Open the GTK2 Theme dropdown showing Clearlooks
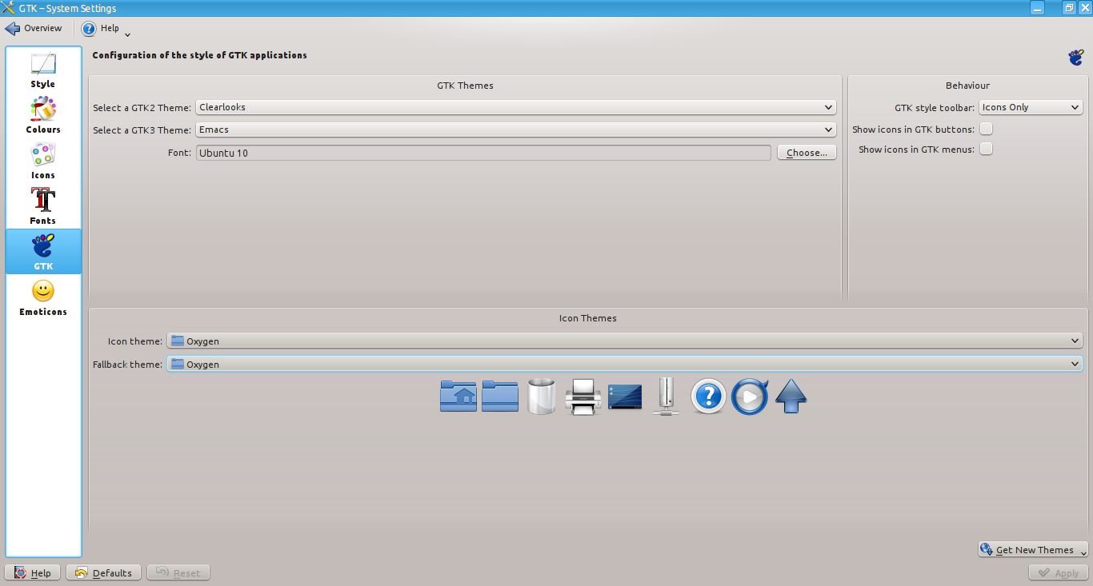The height and width of the screenshot is (586, 1093). click(516, 107)
